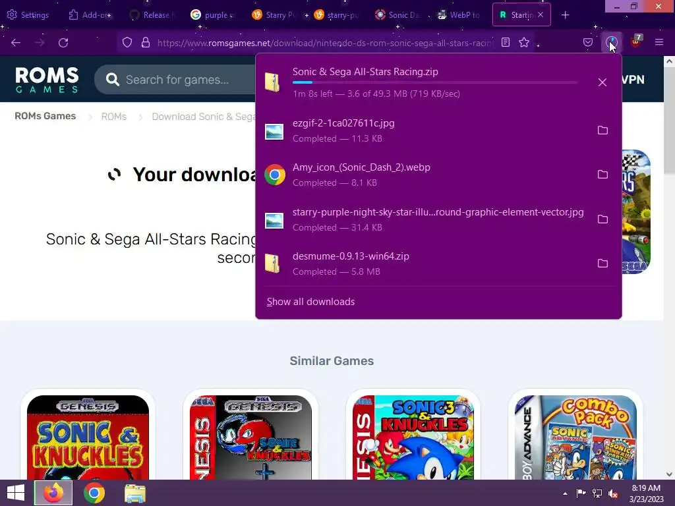The width and height of the screenshot is (675, 506).
Task: Open the Sonic 3 & Knuckles game thumbnail
Action: [x=413, y=437]
